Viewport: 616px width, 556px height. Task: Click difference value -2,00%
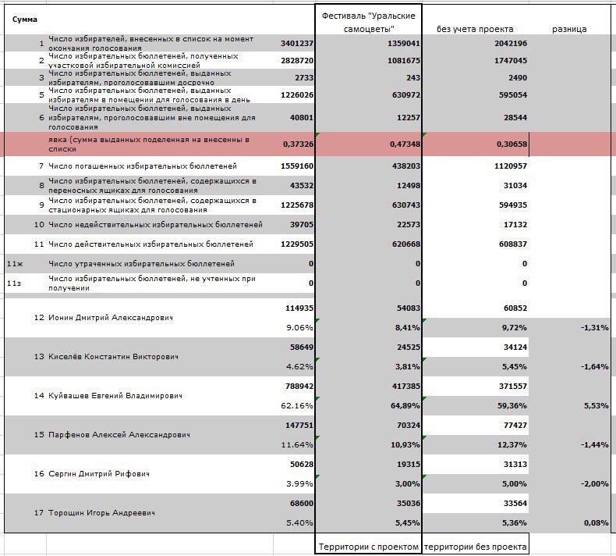[595, 484]
